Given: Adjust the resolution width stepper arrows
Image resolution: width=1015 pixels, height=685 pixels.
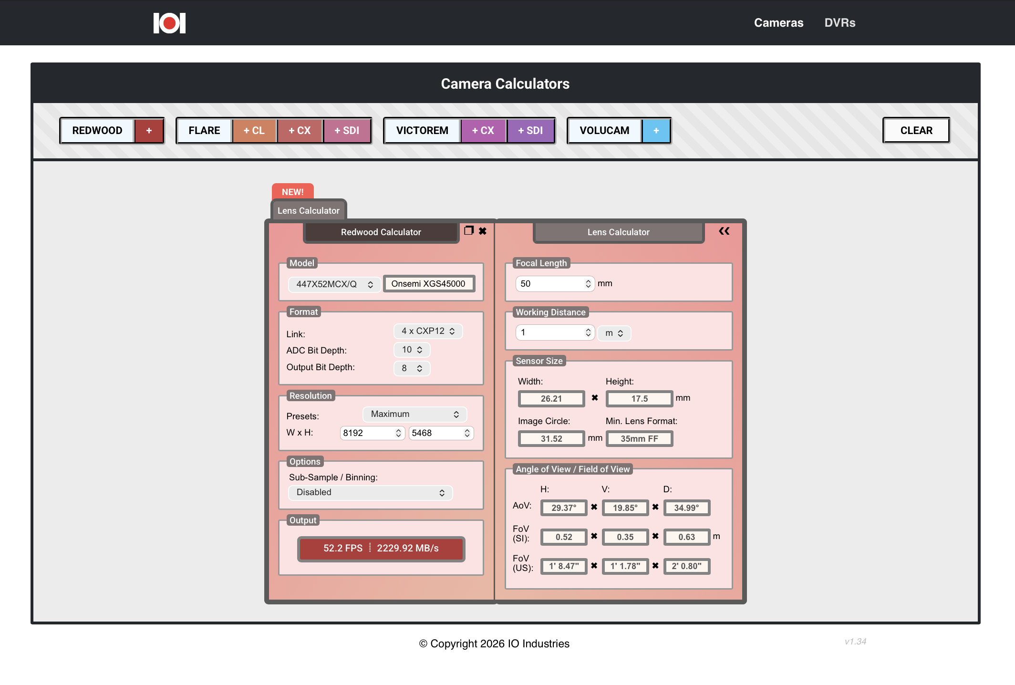Looking at the screenshot, I should tap(398, 433).
